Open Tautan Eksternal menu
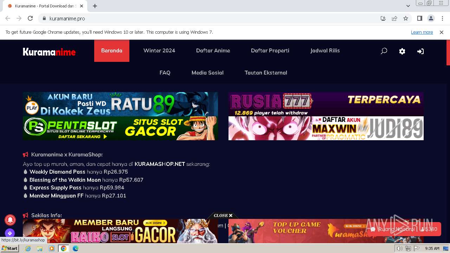This screenshot has height=253, width=450. [266, 73]
